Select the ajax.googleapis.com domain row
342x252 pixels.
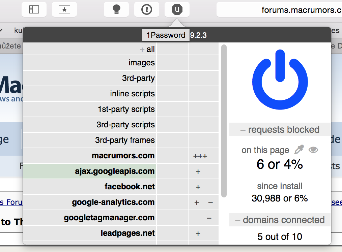point(90,171)
